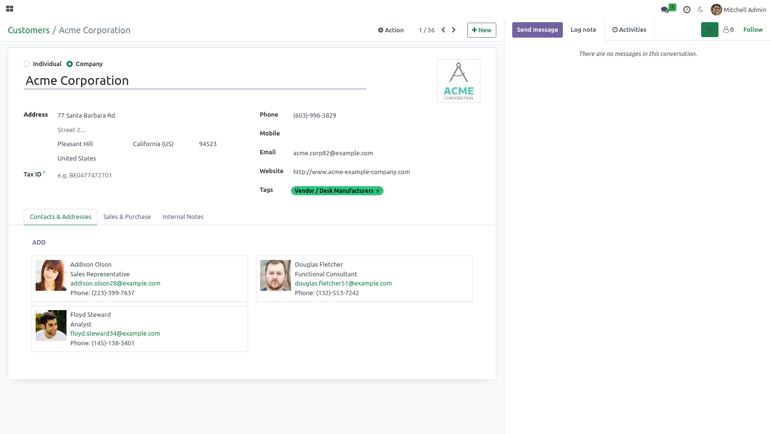Go back to Customers breadcrumb
The height and width of the screenshot is (434, 771).
[x=29, y=30]
